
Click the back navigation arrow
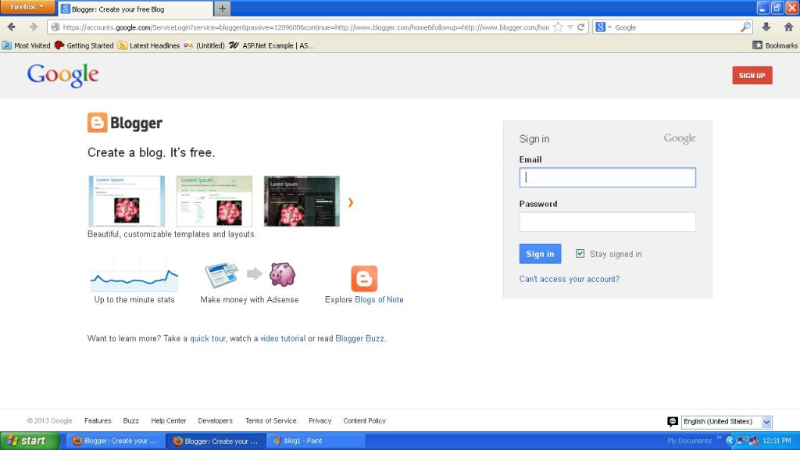tap(10, 26)
